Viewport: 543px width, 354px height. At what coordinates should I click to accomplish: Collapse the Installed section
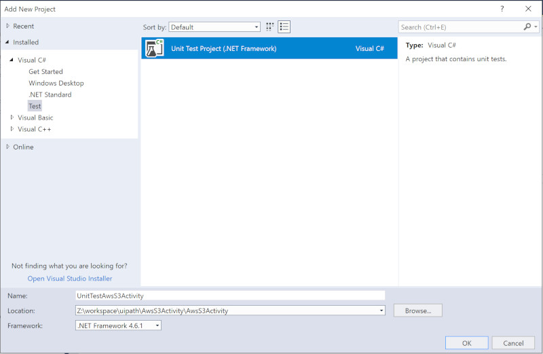coord(8,42)
